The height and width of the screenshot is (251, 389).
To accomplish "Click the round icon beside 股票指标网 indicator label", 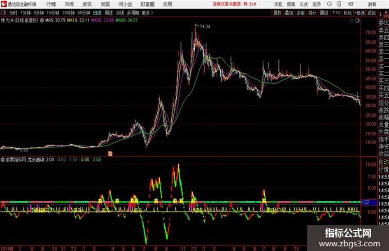I will click(x=3, y=160).
